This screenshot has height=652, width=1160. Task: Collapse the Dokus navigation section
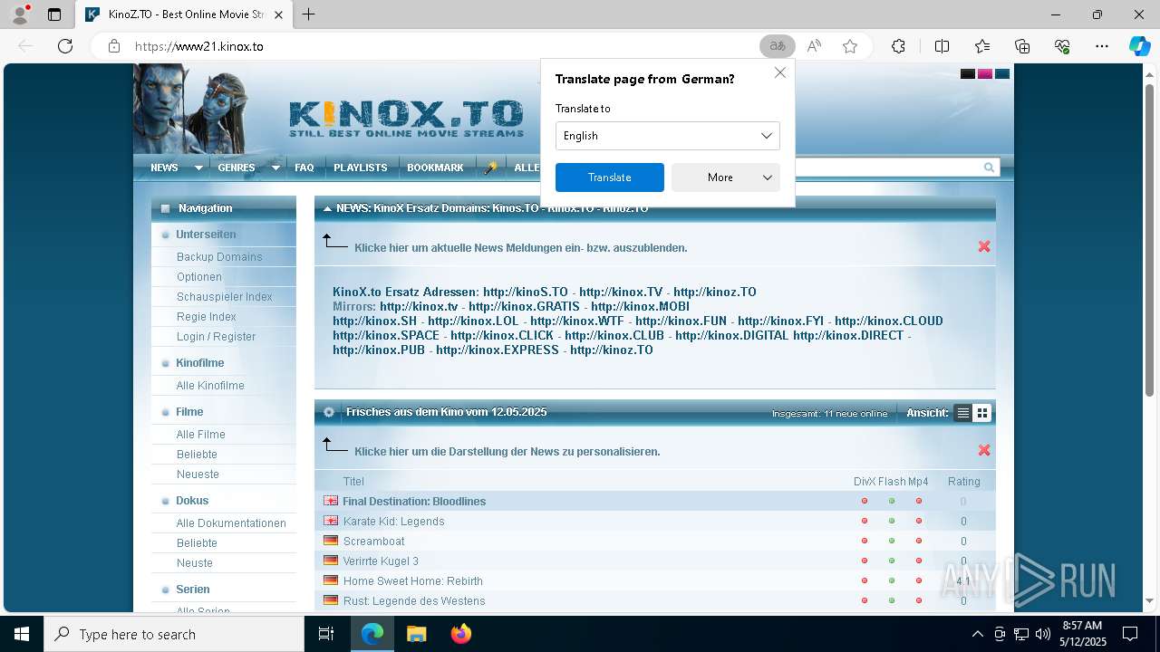pos(165,501)
